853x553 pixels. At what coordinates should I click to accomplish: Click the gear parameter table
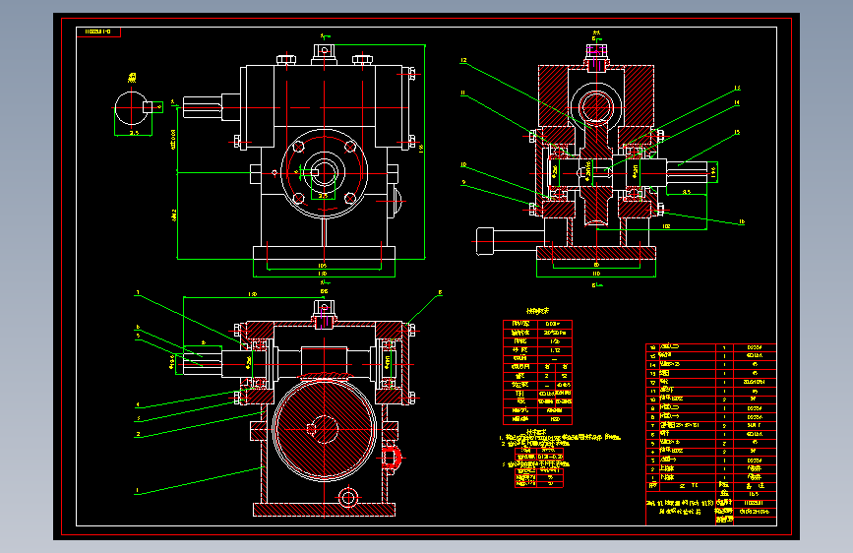pos(537,372)
